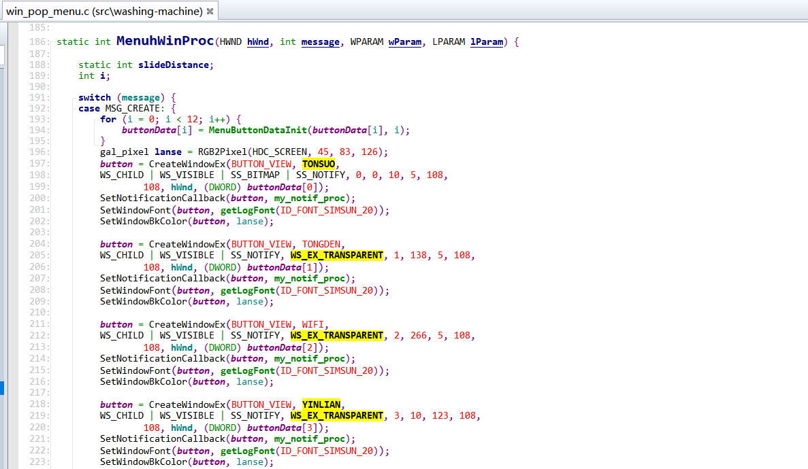Collapse the switch (message) block fold marker
808x469 pixels.
point(74,97)
